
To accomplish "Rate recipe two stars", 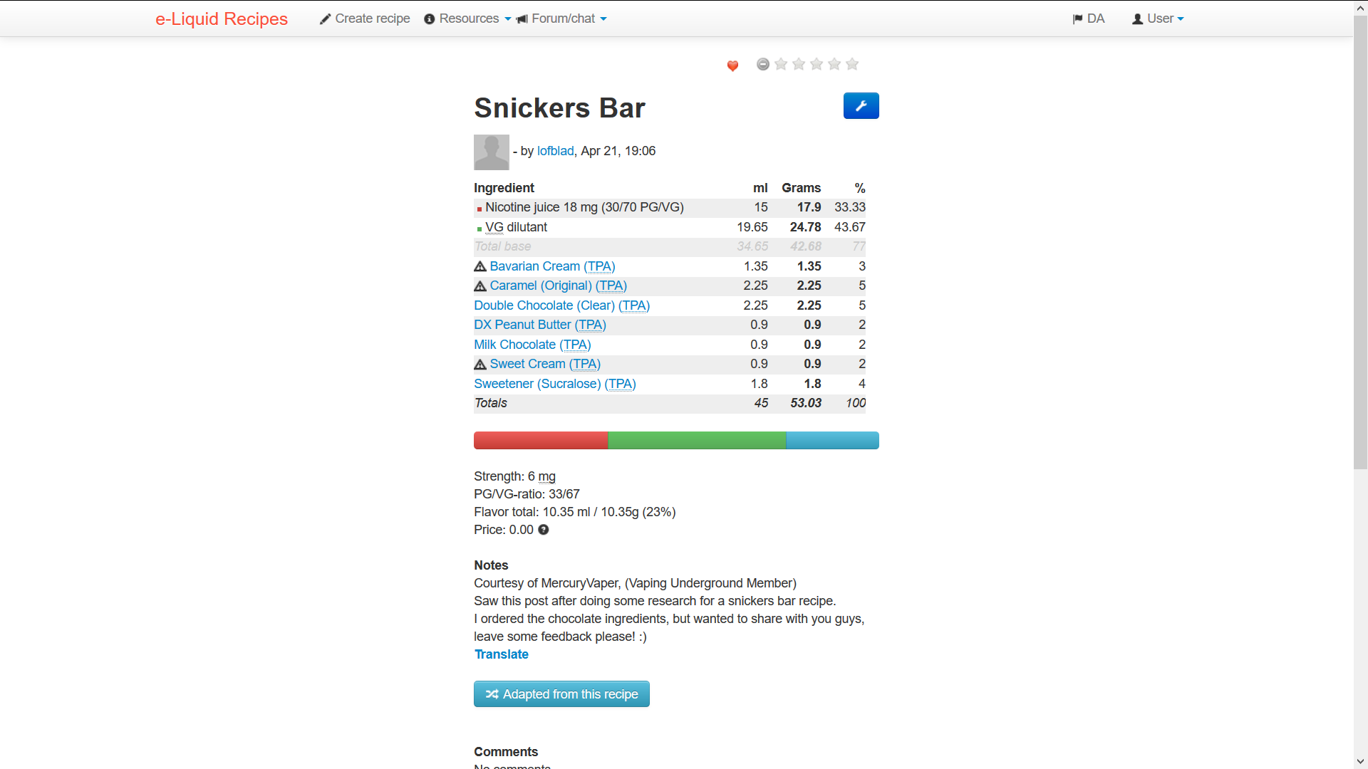I will pos(799,64).
